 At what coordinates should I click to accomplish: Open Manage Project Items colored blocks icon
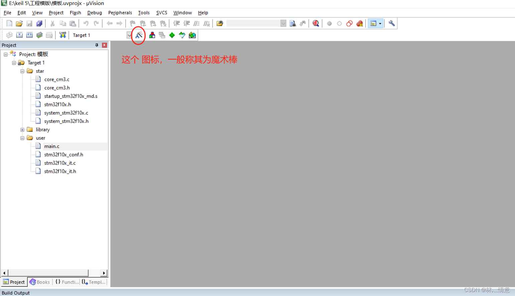tap(152, 35)
